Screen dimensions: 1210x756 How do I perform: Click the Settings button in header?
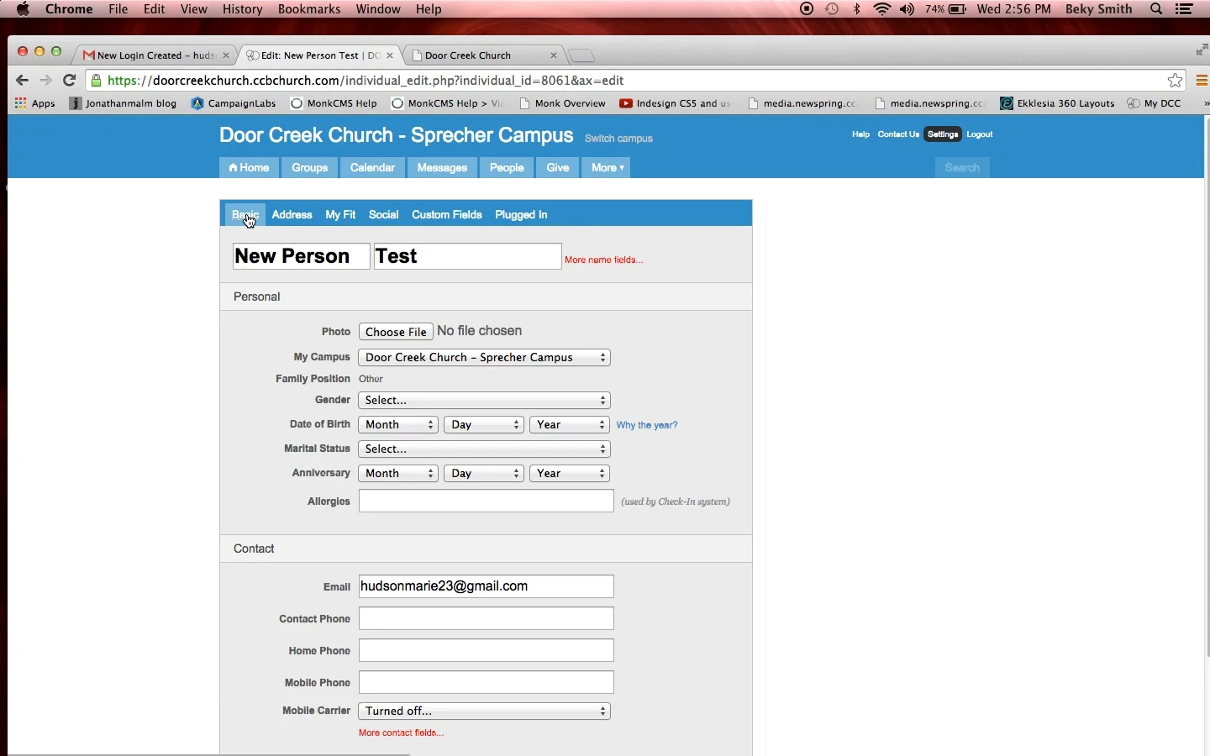[944, 134]
